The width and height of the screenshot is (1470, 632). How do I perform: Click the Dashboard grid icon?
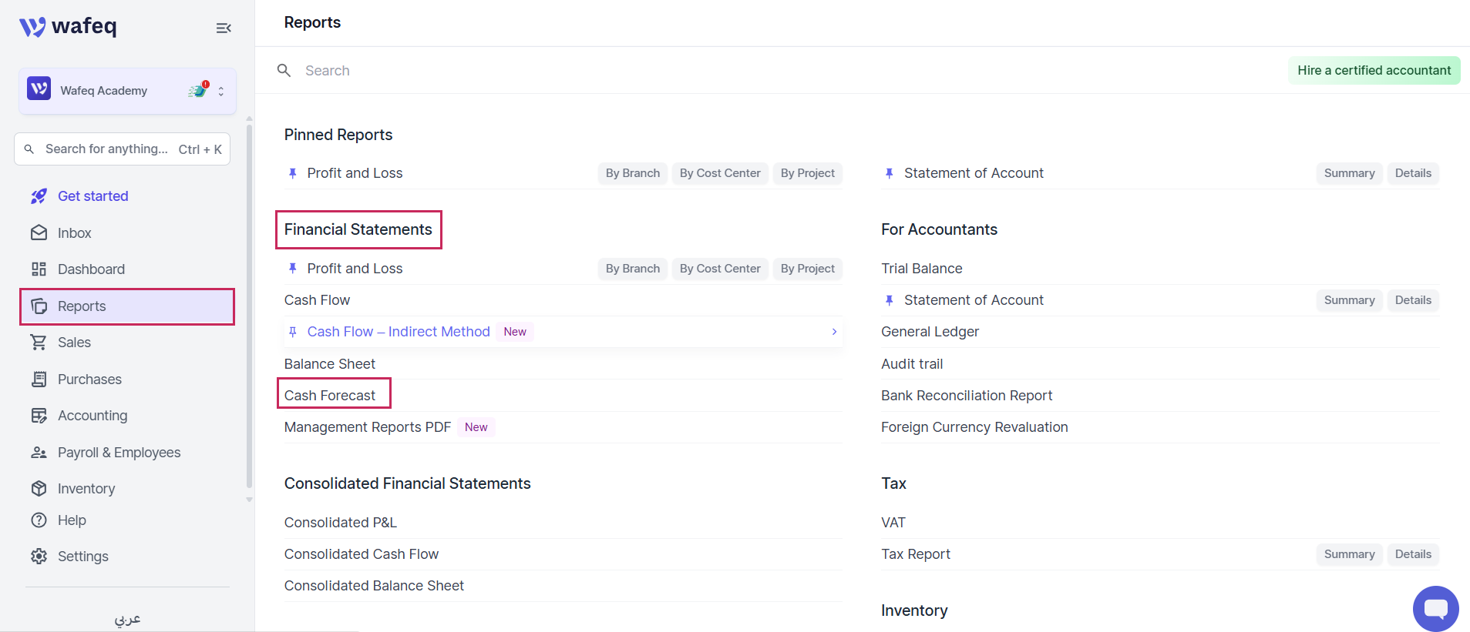39,269
